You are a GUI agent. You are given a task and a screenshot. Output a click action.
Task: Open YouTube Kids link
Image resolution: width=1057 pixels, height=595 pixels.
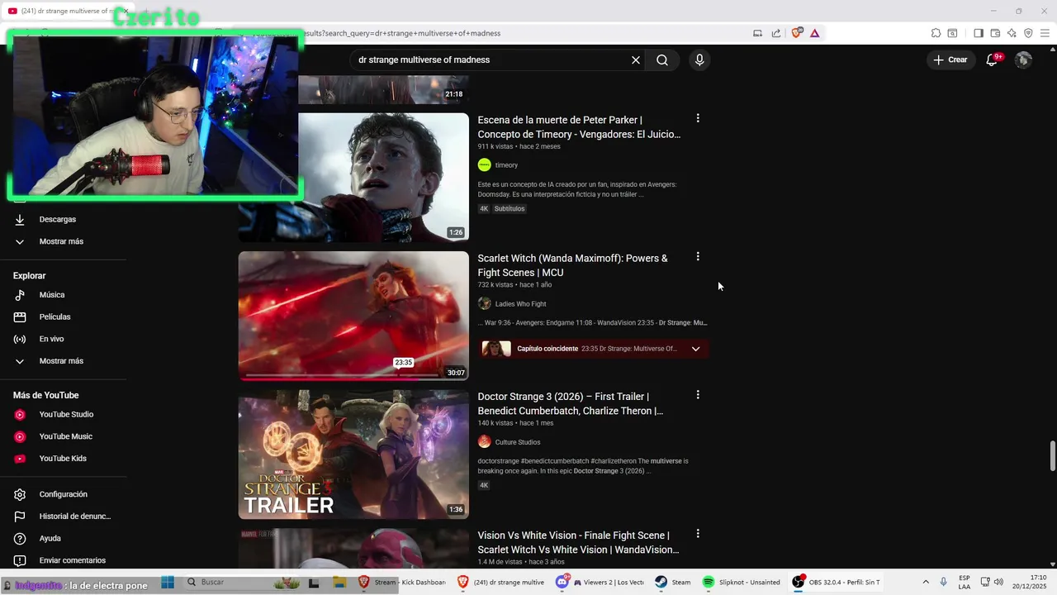pyautogui.click(x=64, y=459)
